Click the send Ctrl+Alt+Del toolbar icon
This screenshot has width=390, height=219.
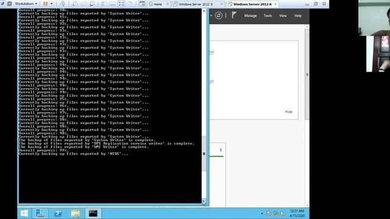(63, 4)
